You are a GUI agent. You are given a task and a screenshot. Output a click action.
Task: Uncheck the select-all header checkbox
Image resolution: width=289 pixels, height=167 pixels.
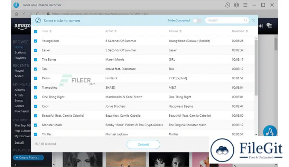[36, 32]
